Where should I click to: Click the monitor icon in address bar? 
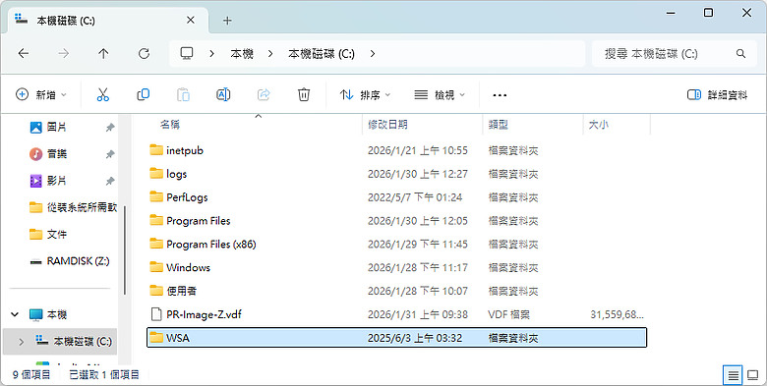(187, 53)
